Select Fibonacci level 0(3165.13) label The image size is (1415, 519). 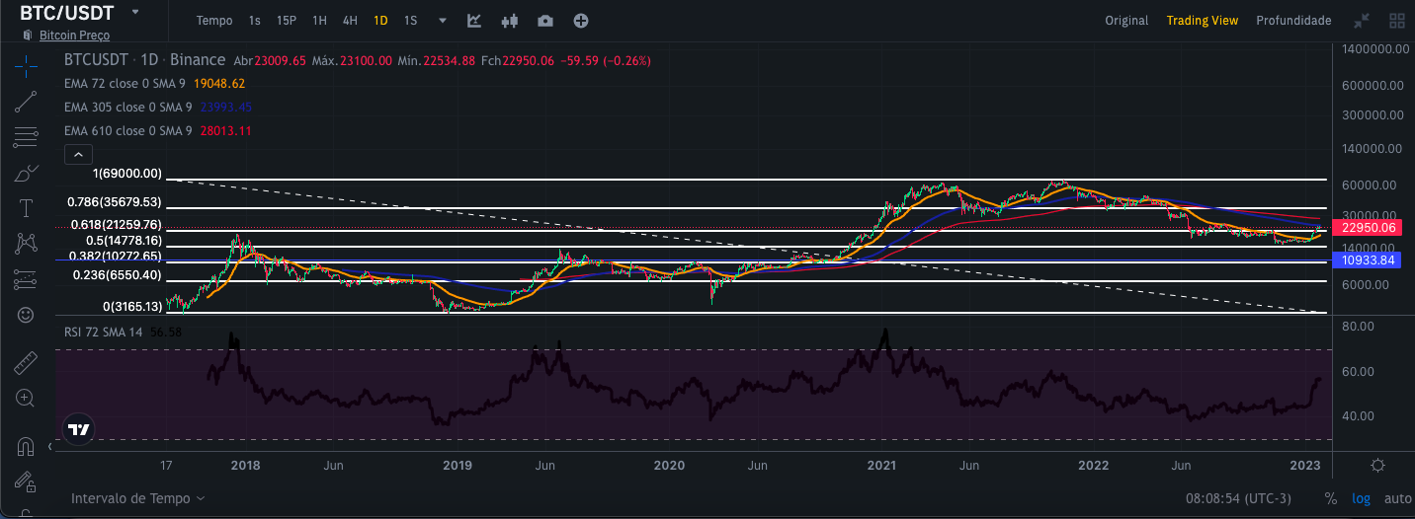point(132,306)
